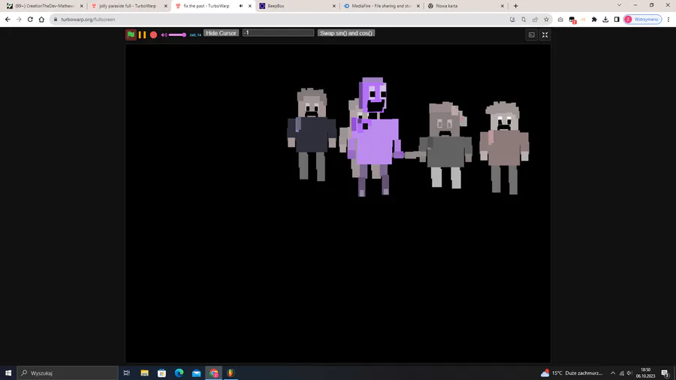Open system volume tray icon
The image size is (676, 380).
[x=629, y=373]
